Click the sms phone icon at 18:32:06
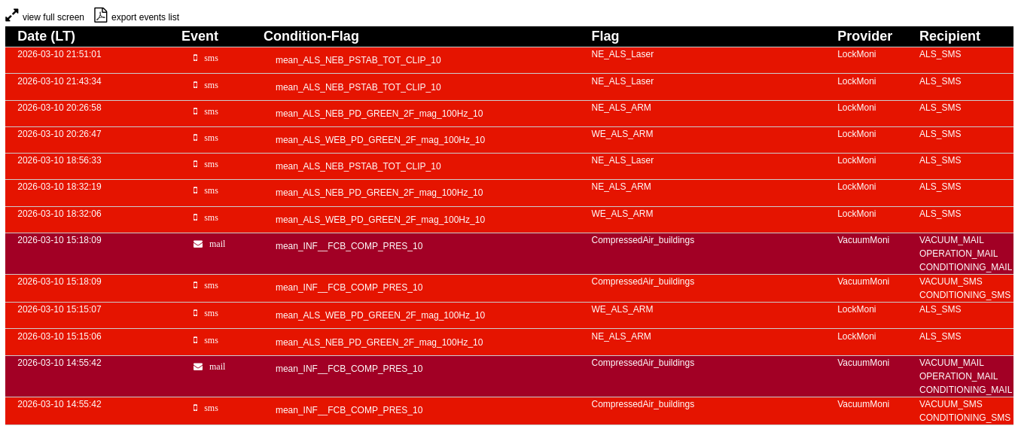The width and height of the screenshot is (1015, 426). click(196, 218)
